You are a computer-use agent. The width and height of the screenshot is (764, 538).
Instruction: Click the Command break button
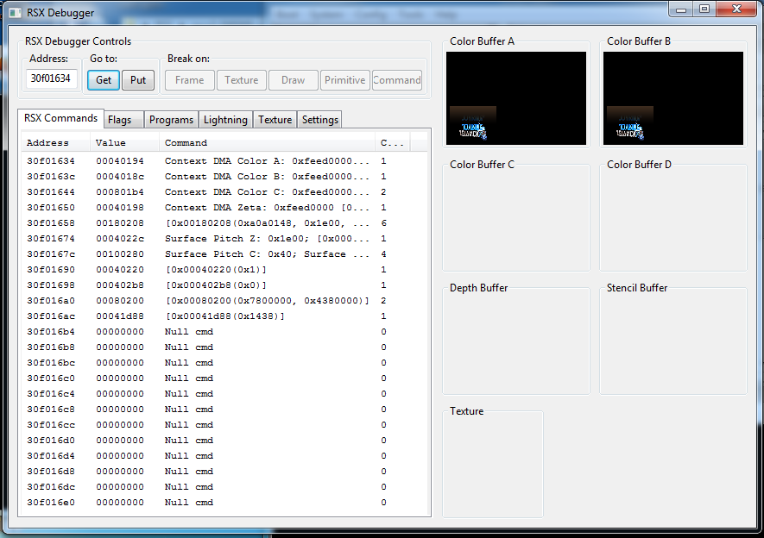[396, 80]
